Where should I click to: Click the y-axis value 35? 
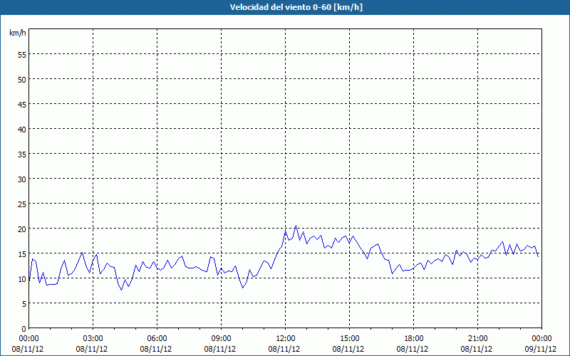click(x=22, y=155)
